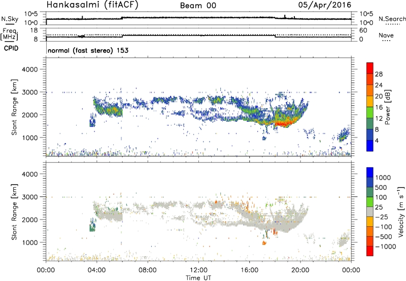
Task: Click the 'N.Search' legend label
Action: click(x=392, y=19)
